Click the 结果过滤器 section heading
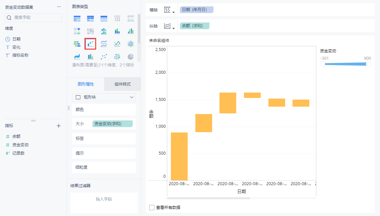The width and height of the screenshot is (380, 216). coord(80,186)
